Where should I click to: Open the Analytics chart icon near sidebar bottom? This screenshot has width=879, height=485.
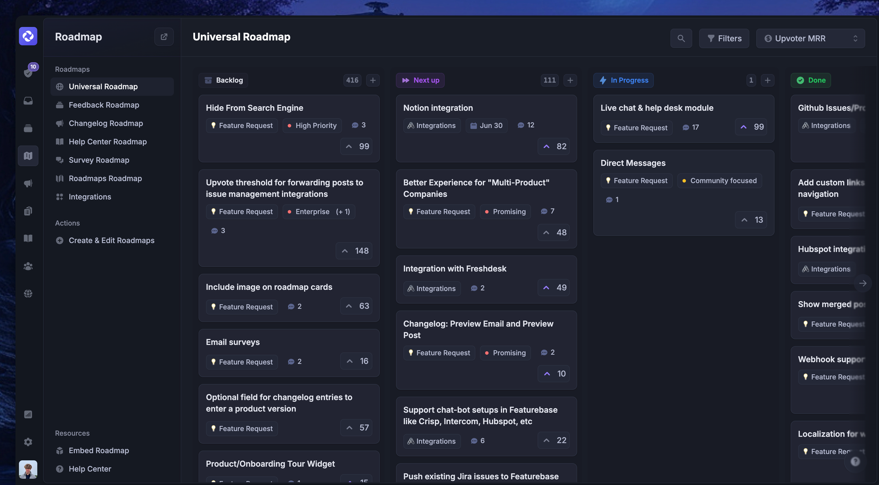click(28, 414)
